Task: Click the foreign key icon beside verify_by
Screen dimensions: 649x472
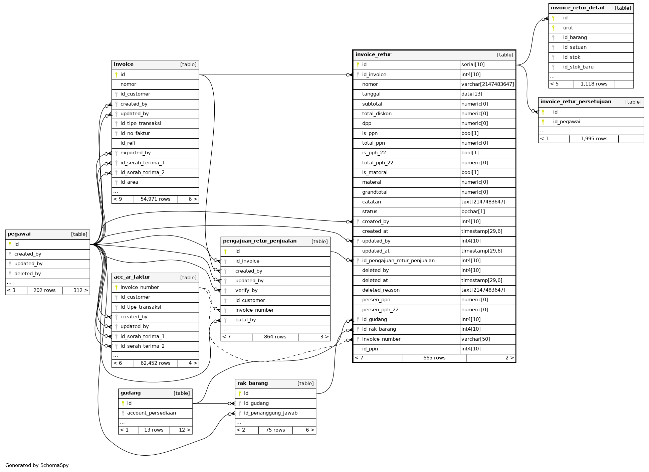Action: pos(225,291)
